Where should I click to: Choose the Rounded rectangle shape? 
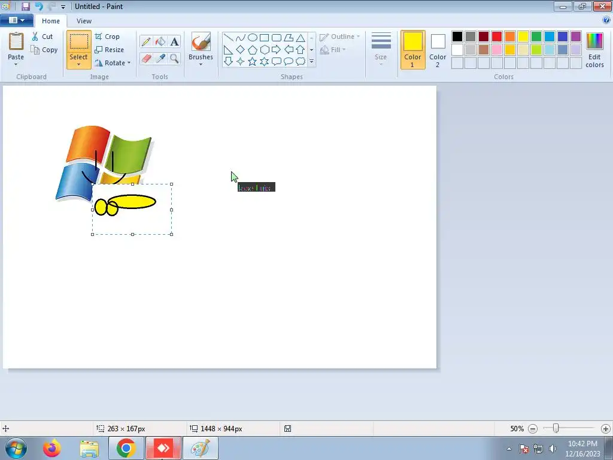(277, 38)
